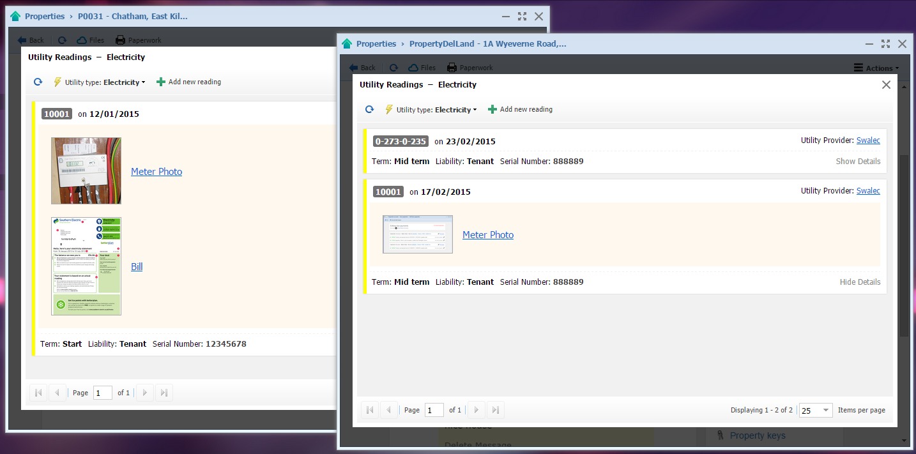Hide Details for the 17/02/2015 reading
The width and height of the screenshot is (916, 454).
point(860,282)
